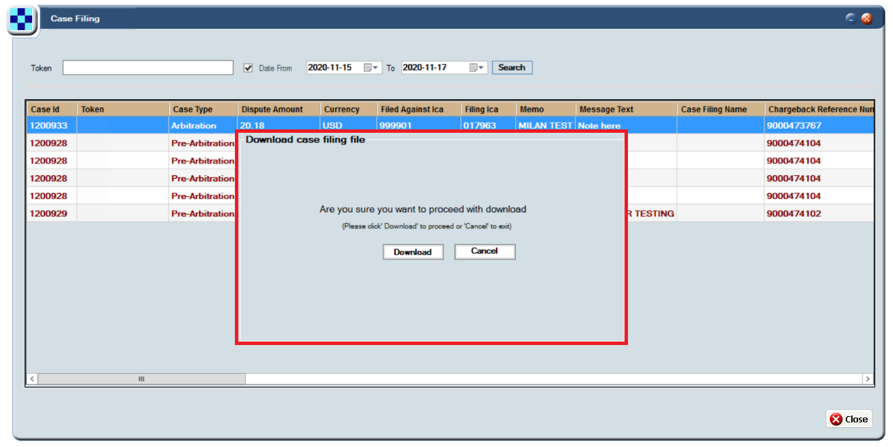Click the 017963 Filing Ica cell
Viewport: 893px width, 447px height.
(489, 126)
